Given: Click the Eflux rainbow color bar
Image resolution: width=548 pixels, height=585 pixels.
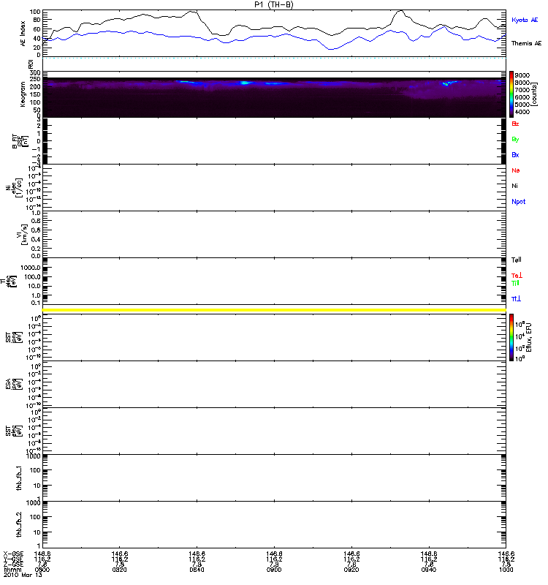Looking at the screenshot, I should (x=511, y=337).
